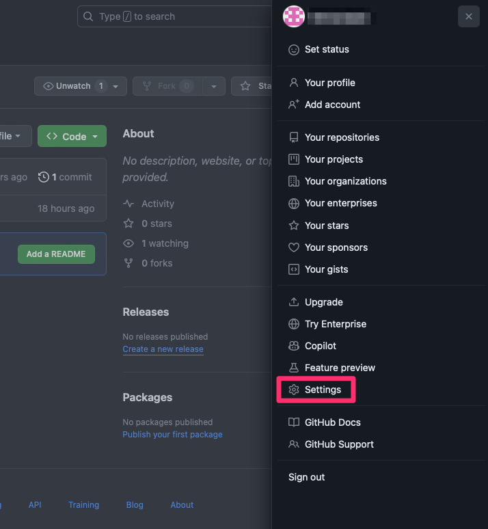Screen dimensions: 488x529
Task: Click the upload icon beside Upgrade
Action: click(294, 302)
